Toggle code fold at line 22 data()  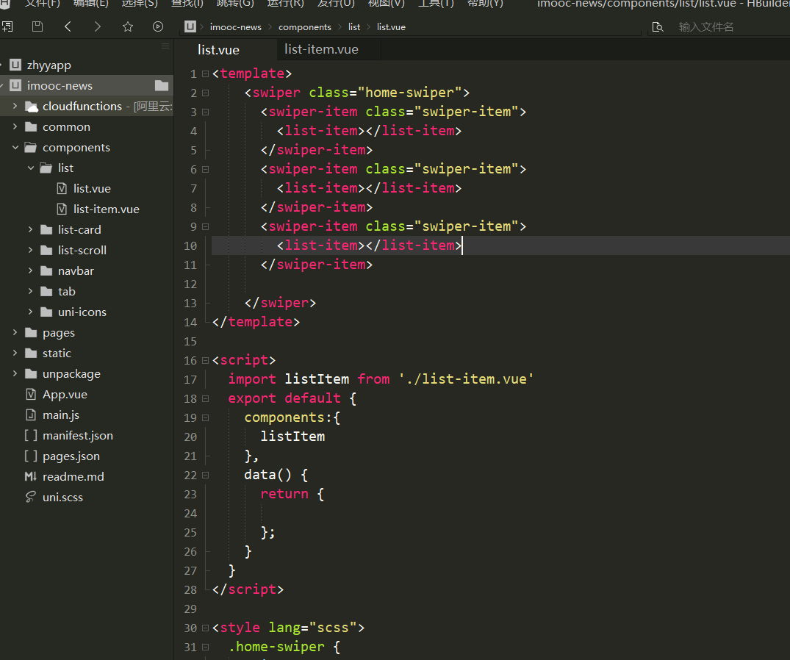[x=206, y=476]
